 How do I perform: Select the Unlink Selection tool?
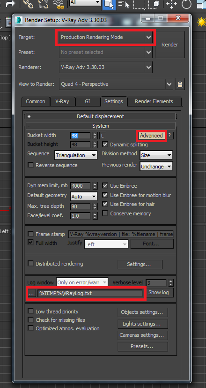click(44, 4)
